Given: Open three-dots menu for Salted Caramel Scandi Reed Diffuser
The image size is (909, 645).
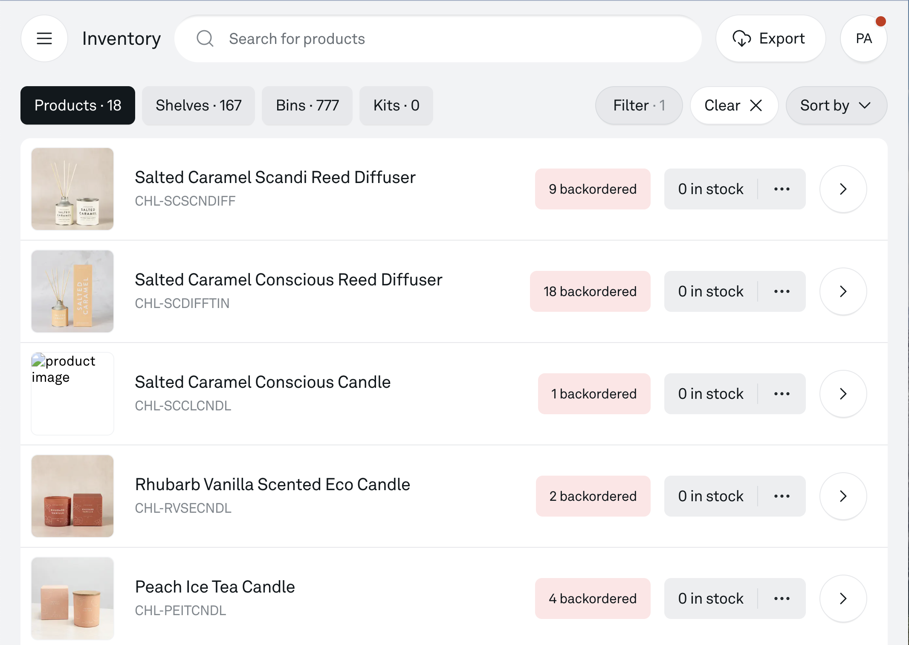Looking at the screenshot, I should click(x=782, y=189).
